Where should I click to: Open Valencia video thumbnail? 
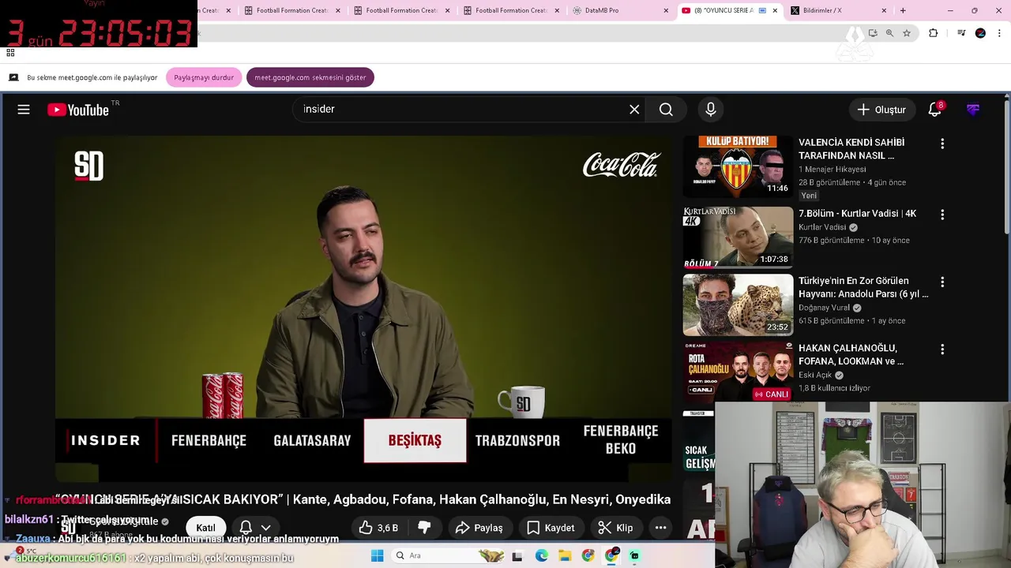[x=738, y=166]
